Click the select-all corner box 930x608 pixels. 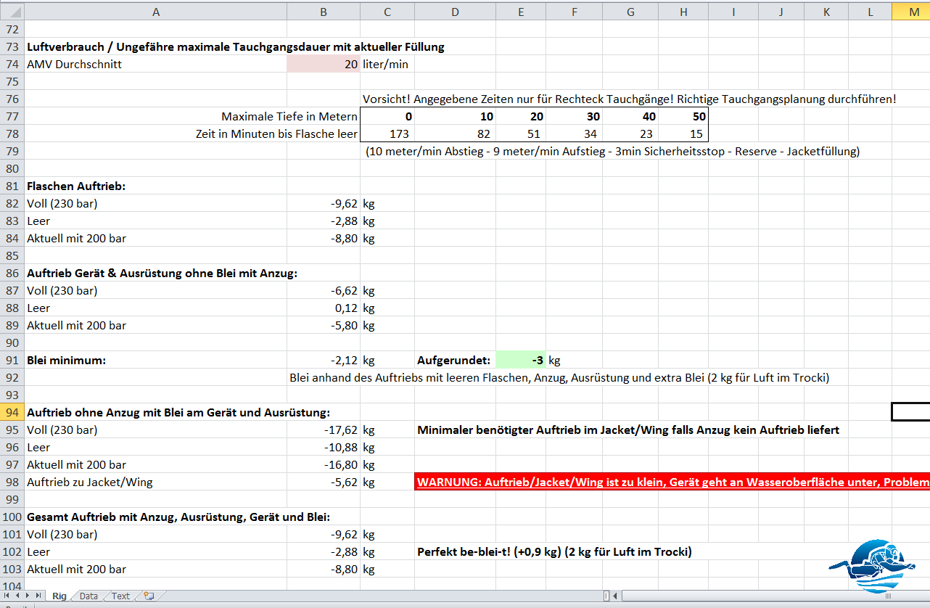(x=12, y=12)
